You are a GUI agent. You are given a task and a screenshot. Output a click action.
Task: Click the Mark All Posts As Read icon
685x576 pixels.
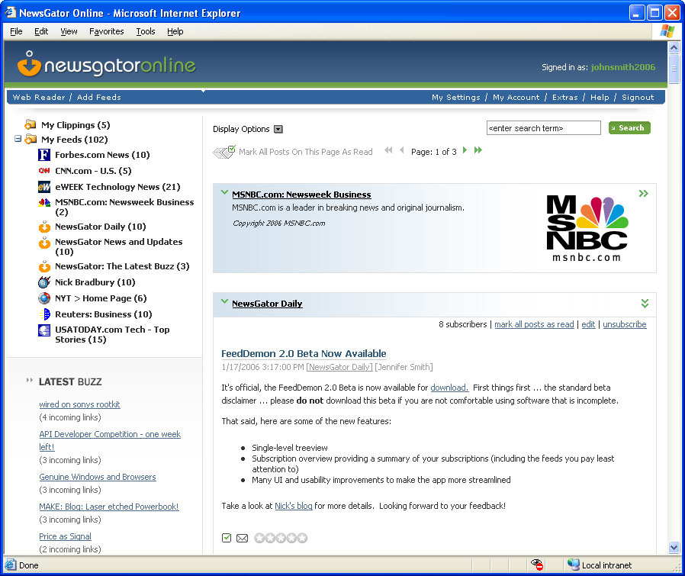pyautogui.click(x=224, y=152)
